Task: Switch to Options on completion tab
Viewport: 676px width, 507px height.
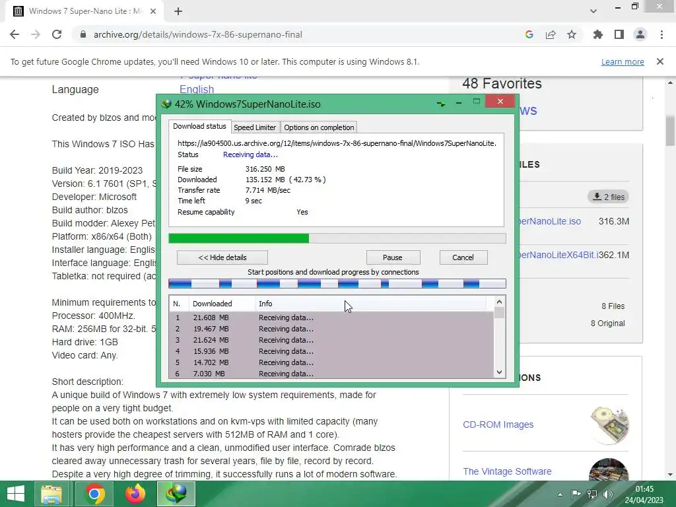Action: click(319, 127)
